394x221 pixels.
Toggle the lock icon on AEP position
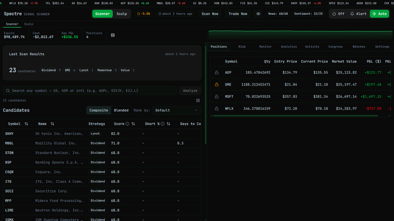217,73
